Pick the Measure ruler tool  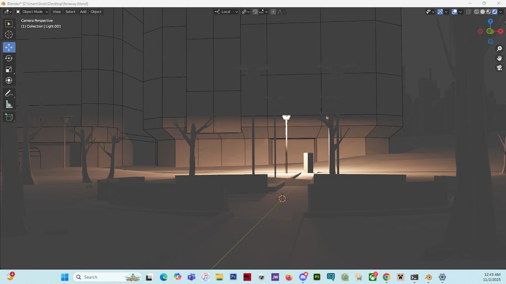(9, 105)
